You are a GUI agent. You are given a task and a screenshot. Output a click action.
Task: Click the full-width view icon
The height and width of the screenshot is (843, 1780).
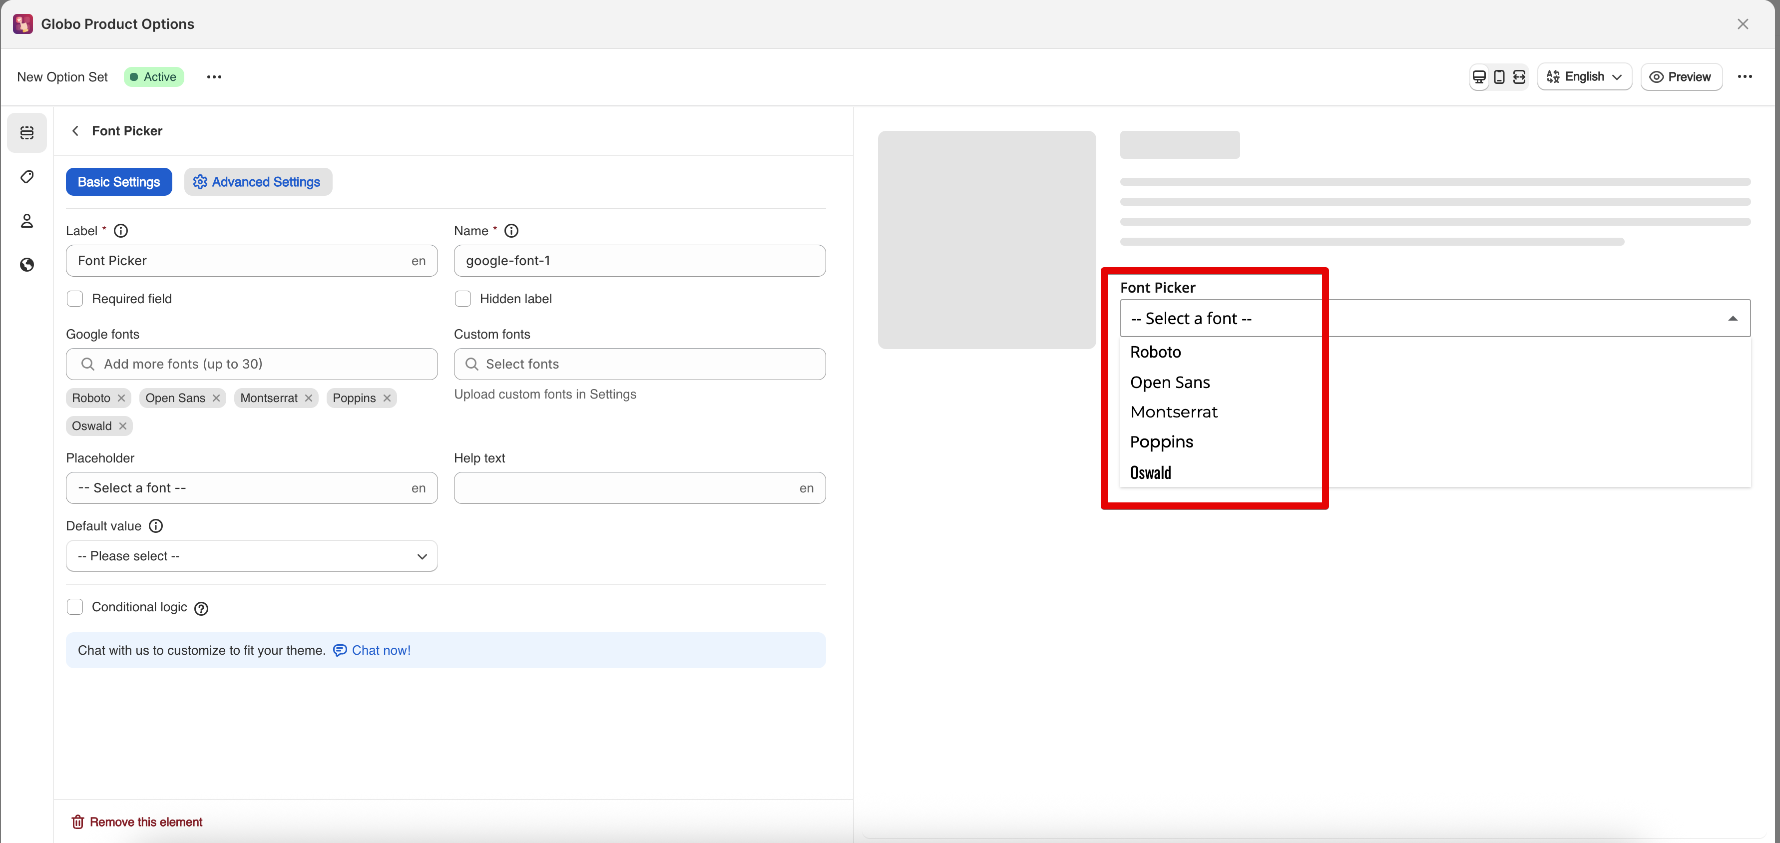pyautogui.click(x=1519, y=77)
